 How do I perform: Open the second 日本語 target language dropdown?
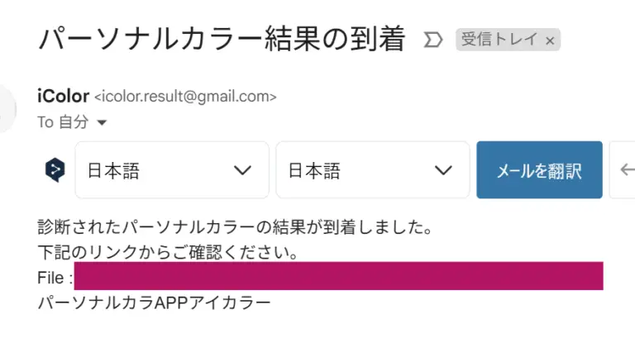click(373, 170)
